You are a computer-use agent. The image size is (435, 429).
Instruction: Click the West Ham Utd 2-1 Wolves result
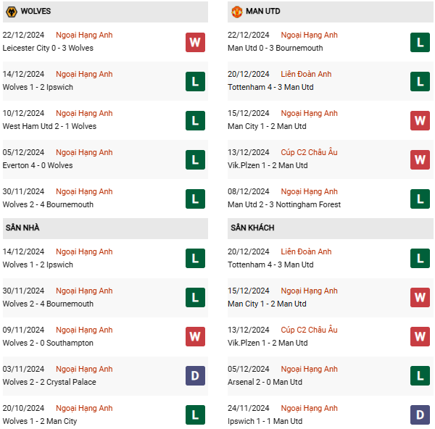point(49,126)
